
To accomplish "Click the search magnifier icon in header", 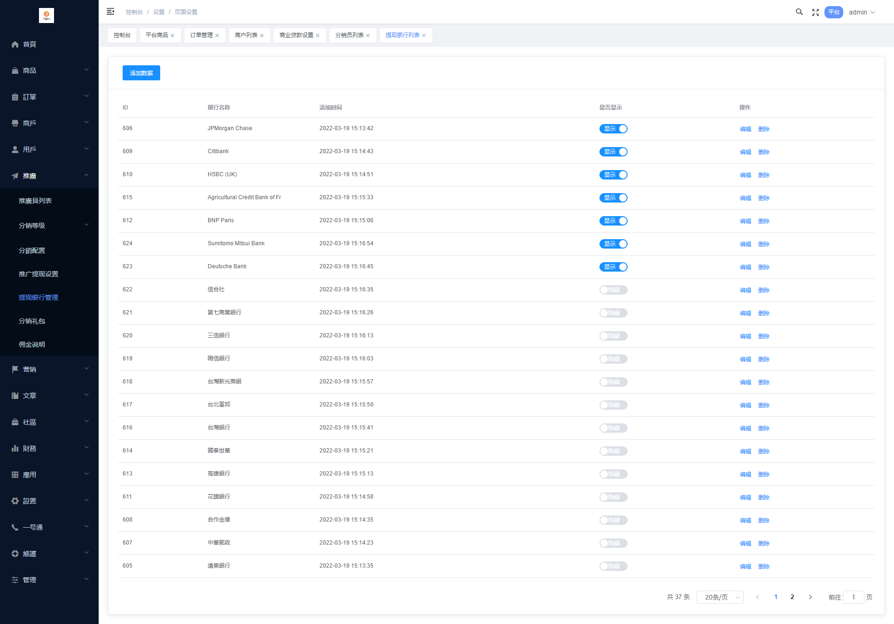I will [799, 12].
